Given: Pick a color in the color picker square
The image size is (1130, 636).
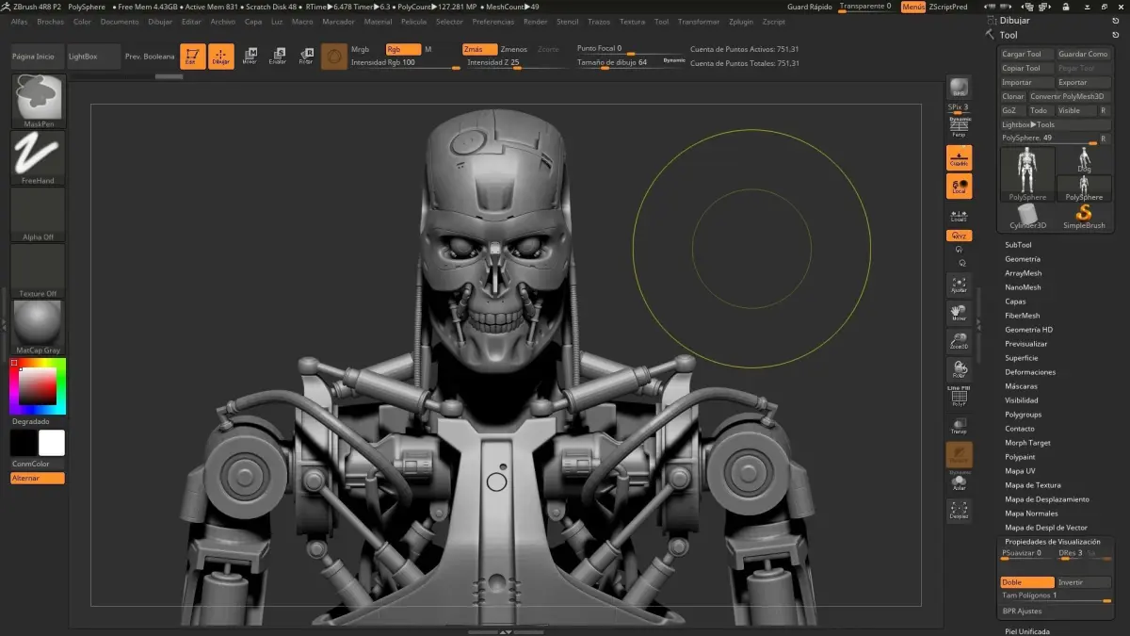Looking at the screenshot, I should (x=38, y=386).
